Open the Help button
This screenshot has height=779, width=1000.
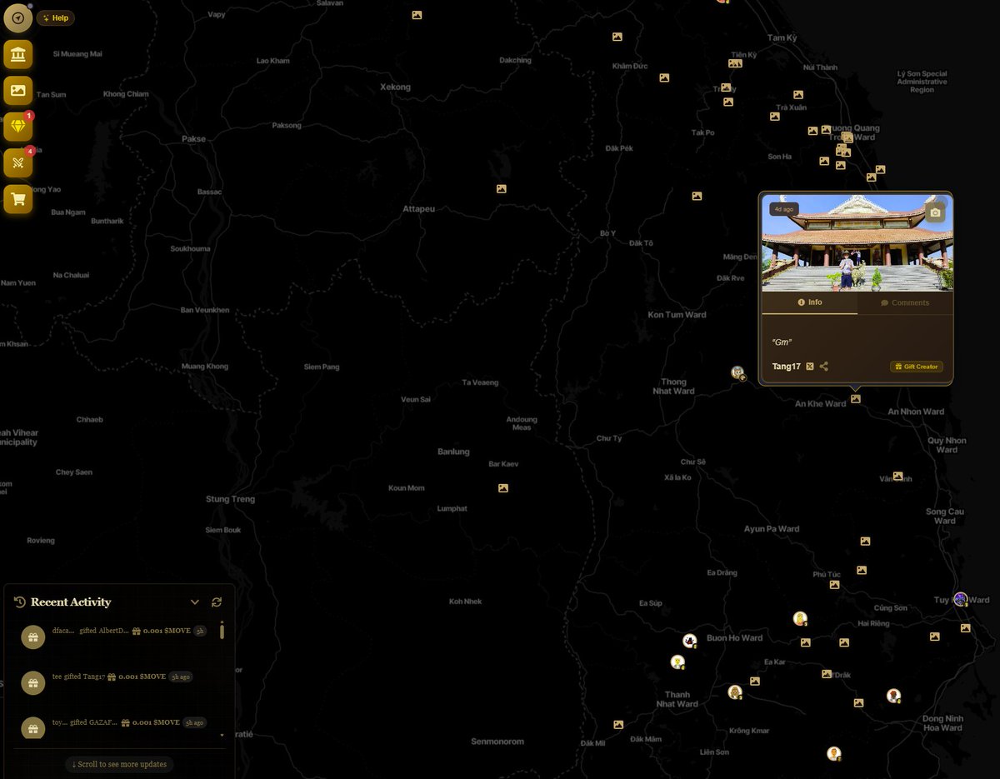coord(55,17)
